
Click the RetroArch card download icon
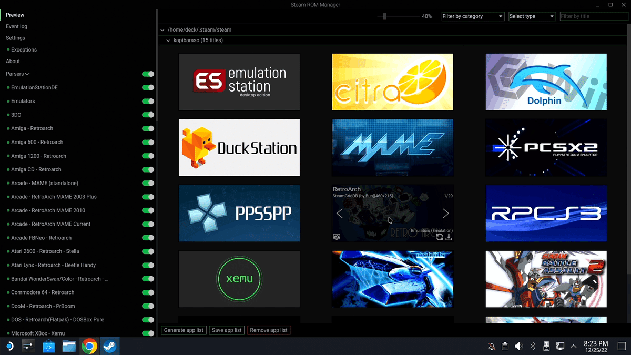(x=449, y=237)
